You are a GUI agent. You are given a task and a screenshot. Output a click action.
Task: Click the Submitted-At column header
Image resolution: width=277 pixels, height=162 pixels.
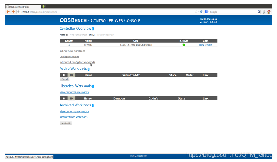(x=131, y=75)
